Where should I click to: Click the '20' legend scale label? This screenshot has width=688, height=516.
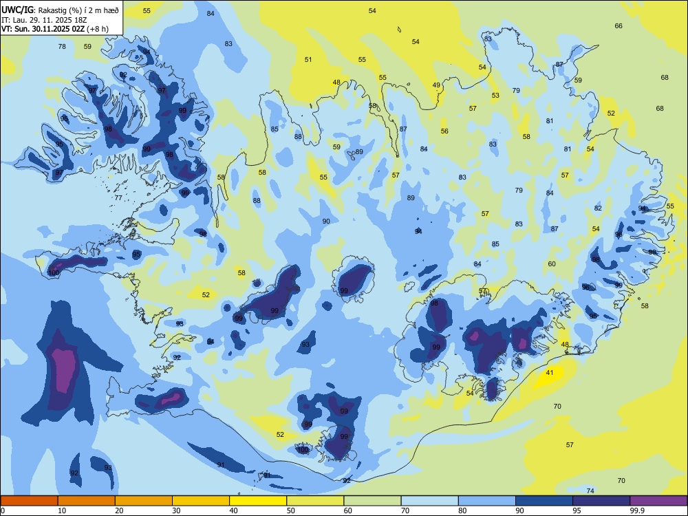coord(119,510)
